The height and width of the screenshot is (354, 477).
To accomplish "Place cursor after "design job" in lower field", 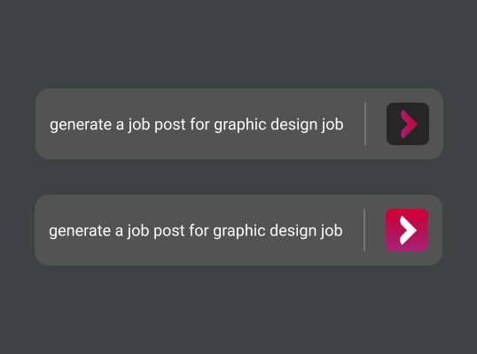I will tap(343, 231).
